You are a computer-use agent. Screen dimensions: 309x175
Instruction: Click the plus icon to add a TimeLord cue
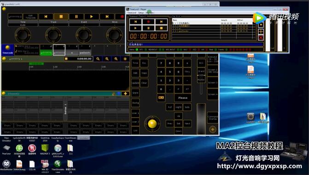pos(261,31)
